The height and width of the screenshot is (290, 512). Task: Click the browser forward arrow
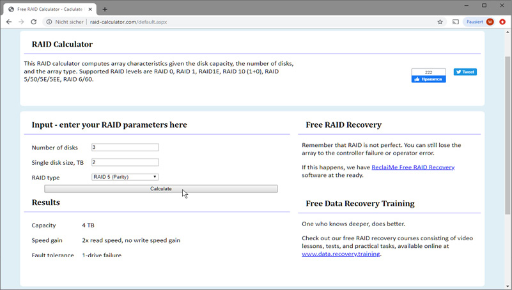pos(21,22)
